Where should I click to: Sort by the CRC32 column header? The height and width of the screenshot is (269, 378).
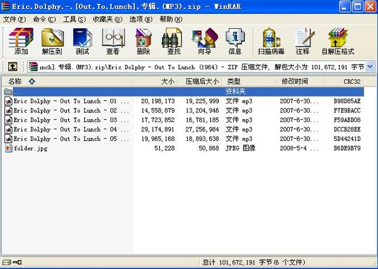click(344, 81)
